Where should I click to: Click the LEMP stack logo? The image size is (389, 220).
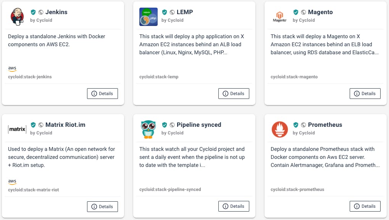[148, 16]
